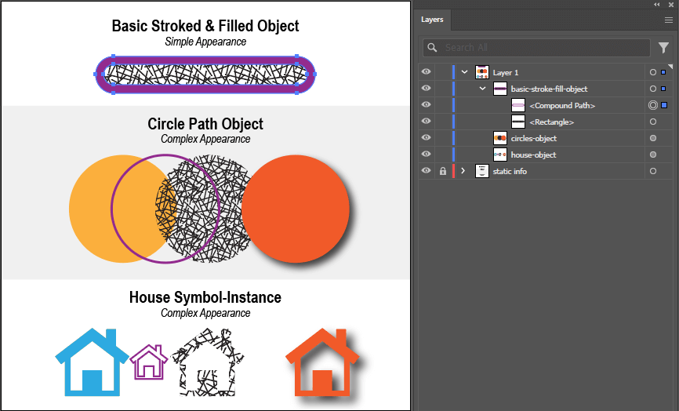Open the Layers panel options menu

click(668, 20)
